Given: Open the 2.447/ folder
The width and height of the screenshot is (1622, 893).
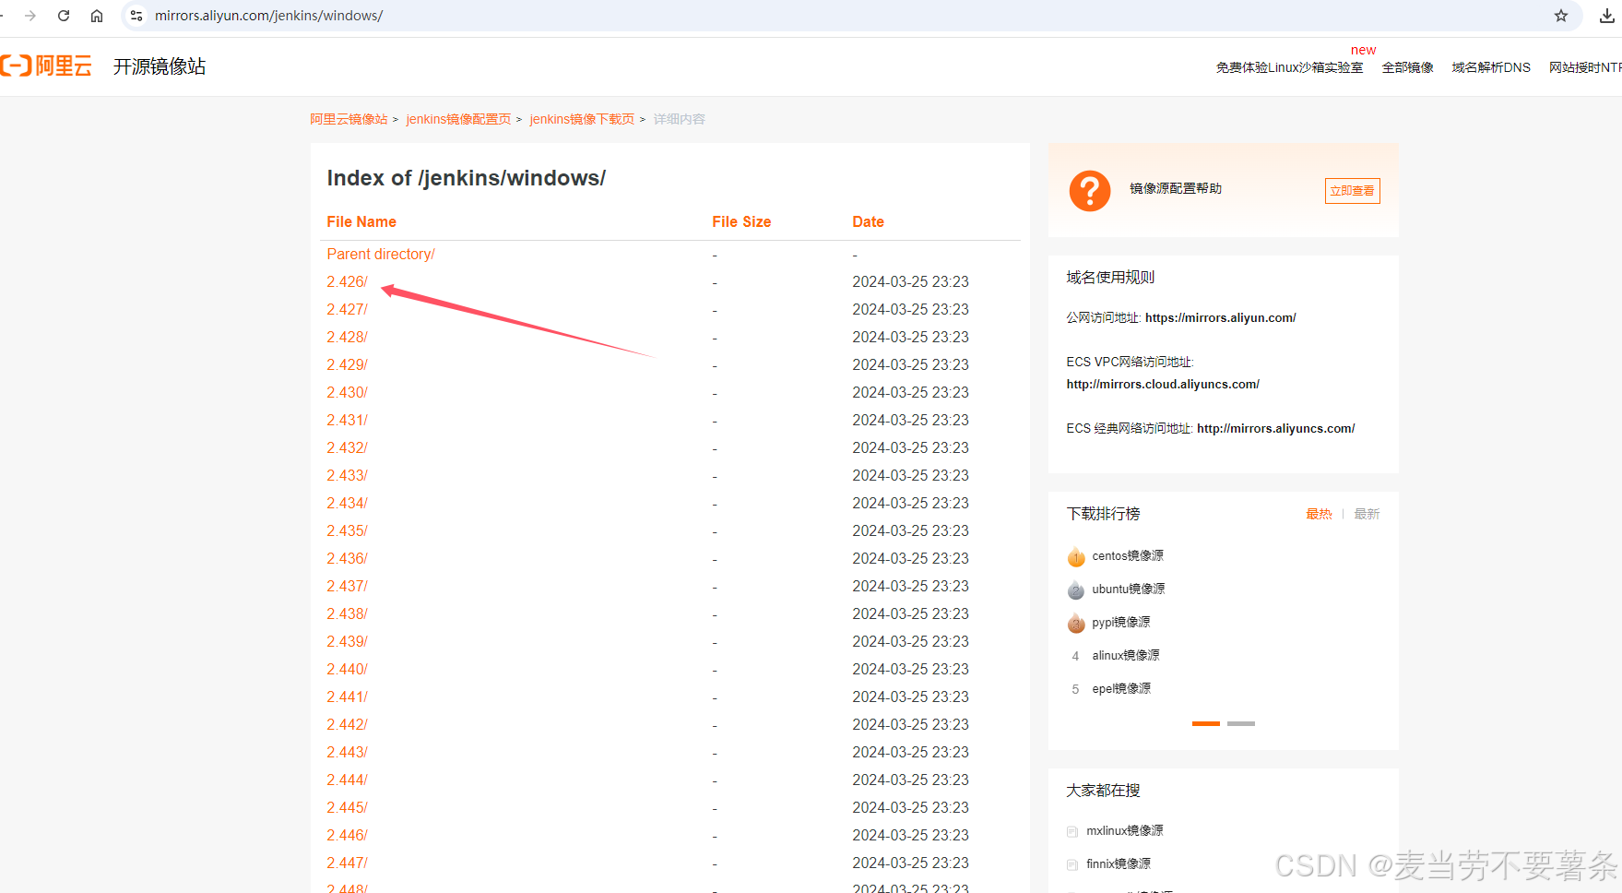Looking at the screenshot, I should click(347, 863).
